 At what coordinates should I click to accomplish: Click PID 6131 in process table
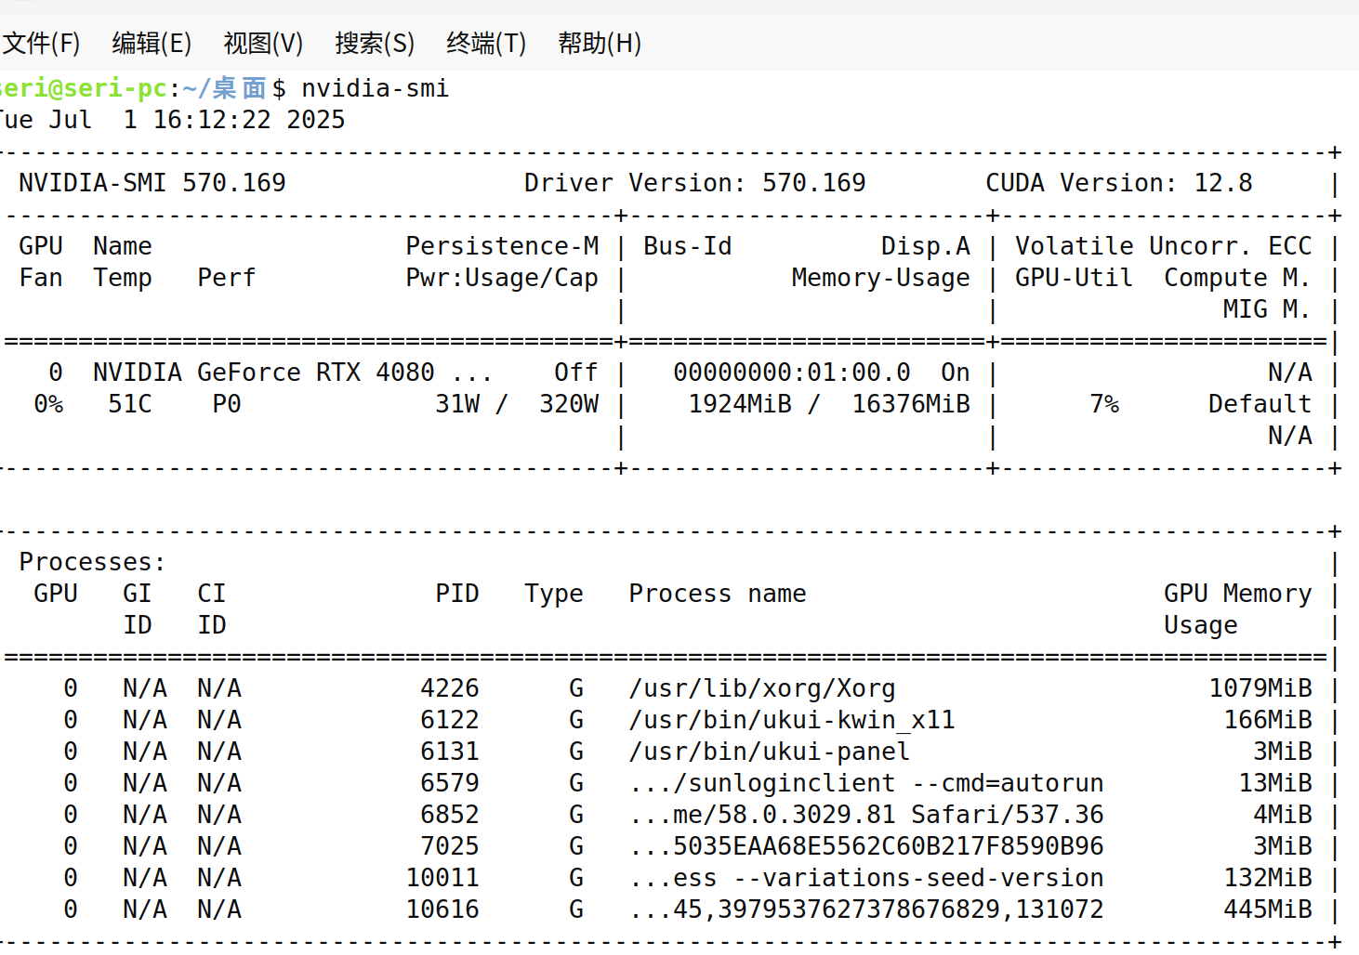pos(450,752)
